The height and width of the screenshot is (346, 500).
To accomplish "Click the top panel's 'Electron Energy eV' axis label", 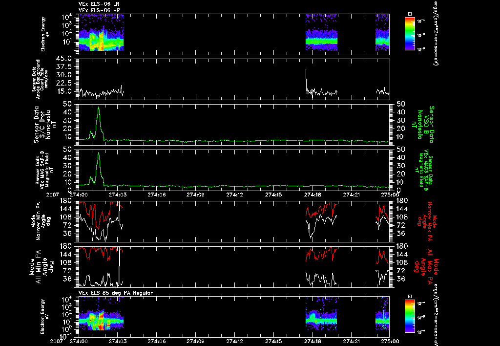I will 45,34.
